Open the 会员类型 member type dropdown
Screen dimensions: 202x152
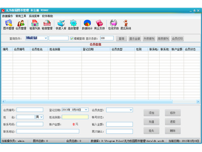(131, 110)
